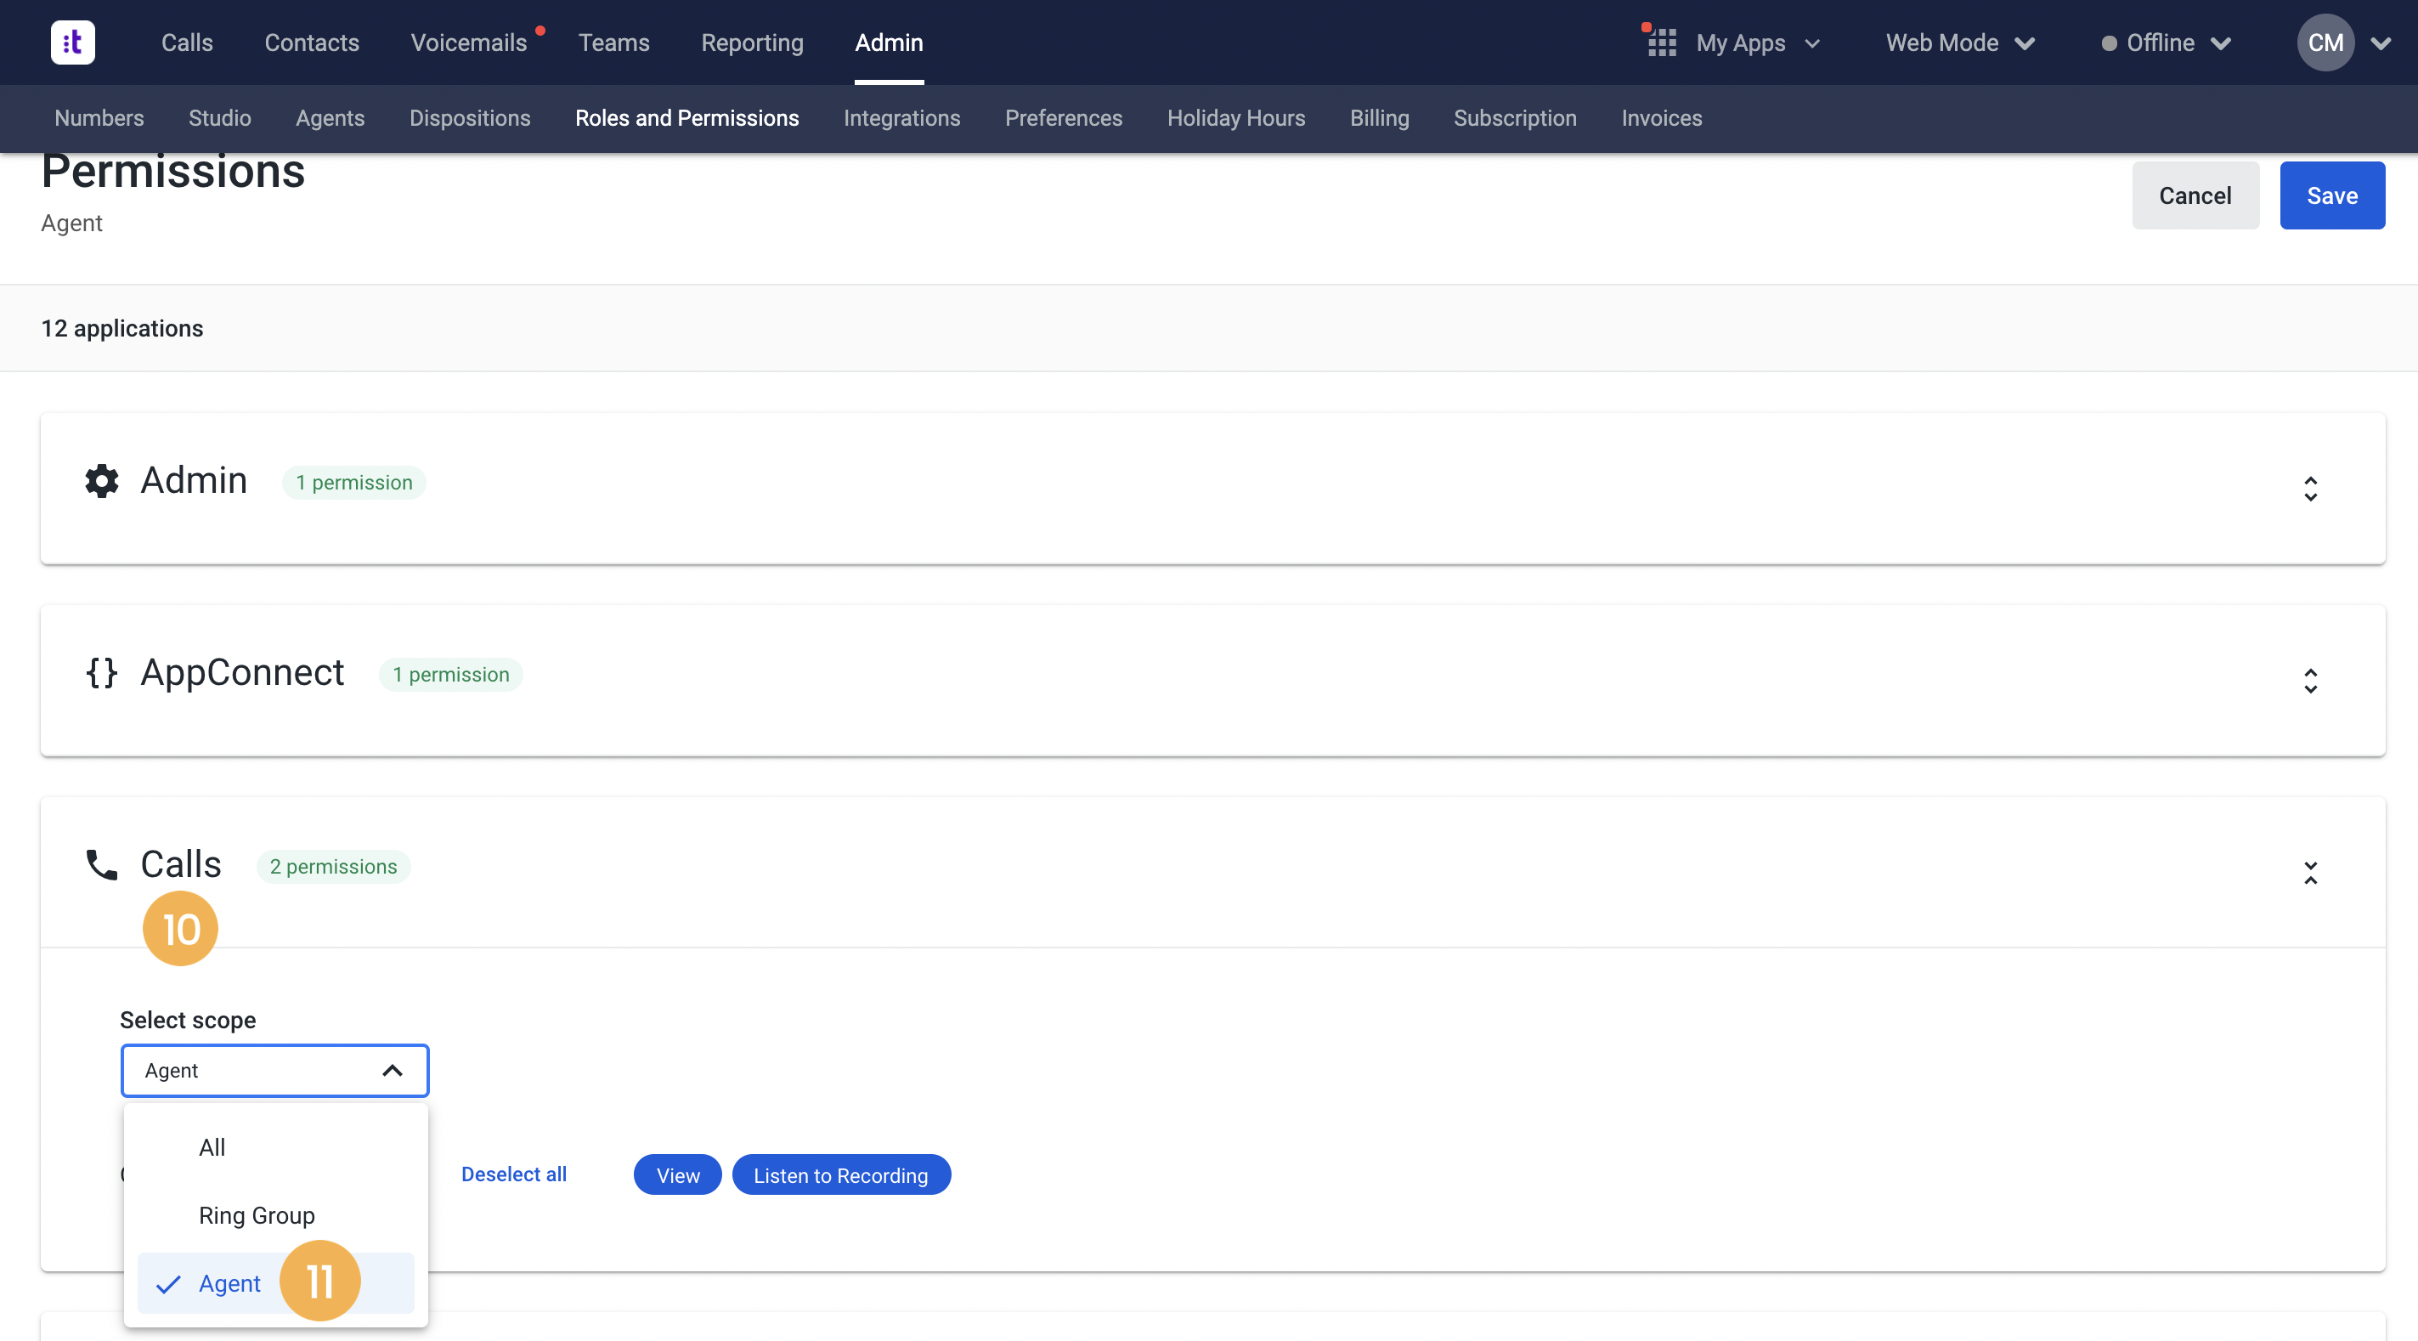Click the Deselect all link
2418x1341 pixels.
513,1174
